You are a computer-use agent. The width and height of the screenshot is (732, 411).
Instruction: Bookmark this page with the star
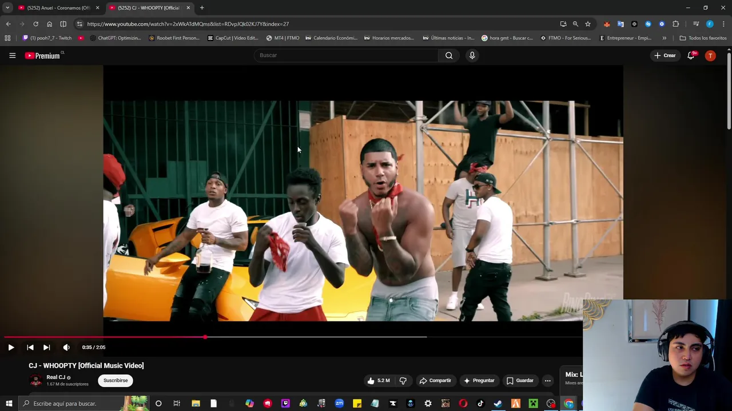click(588, 24)
